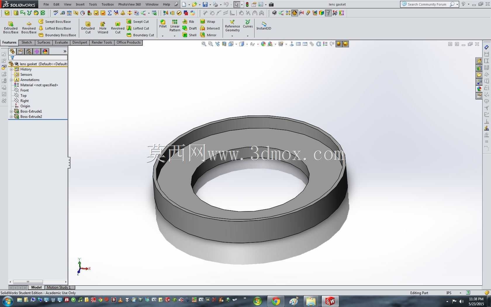Choose the Lofted Boss/Base tool

click(x=55, y=28)
